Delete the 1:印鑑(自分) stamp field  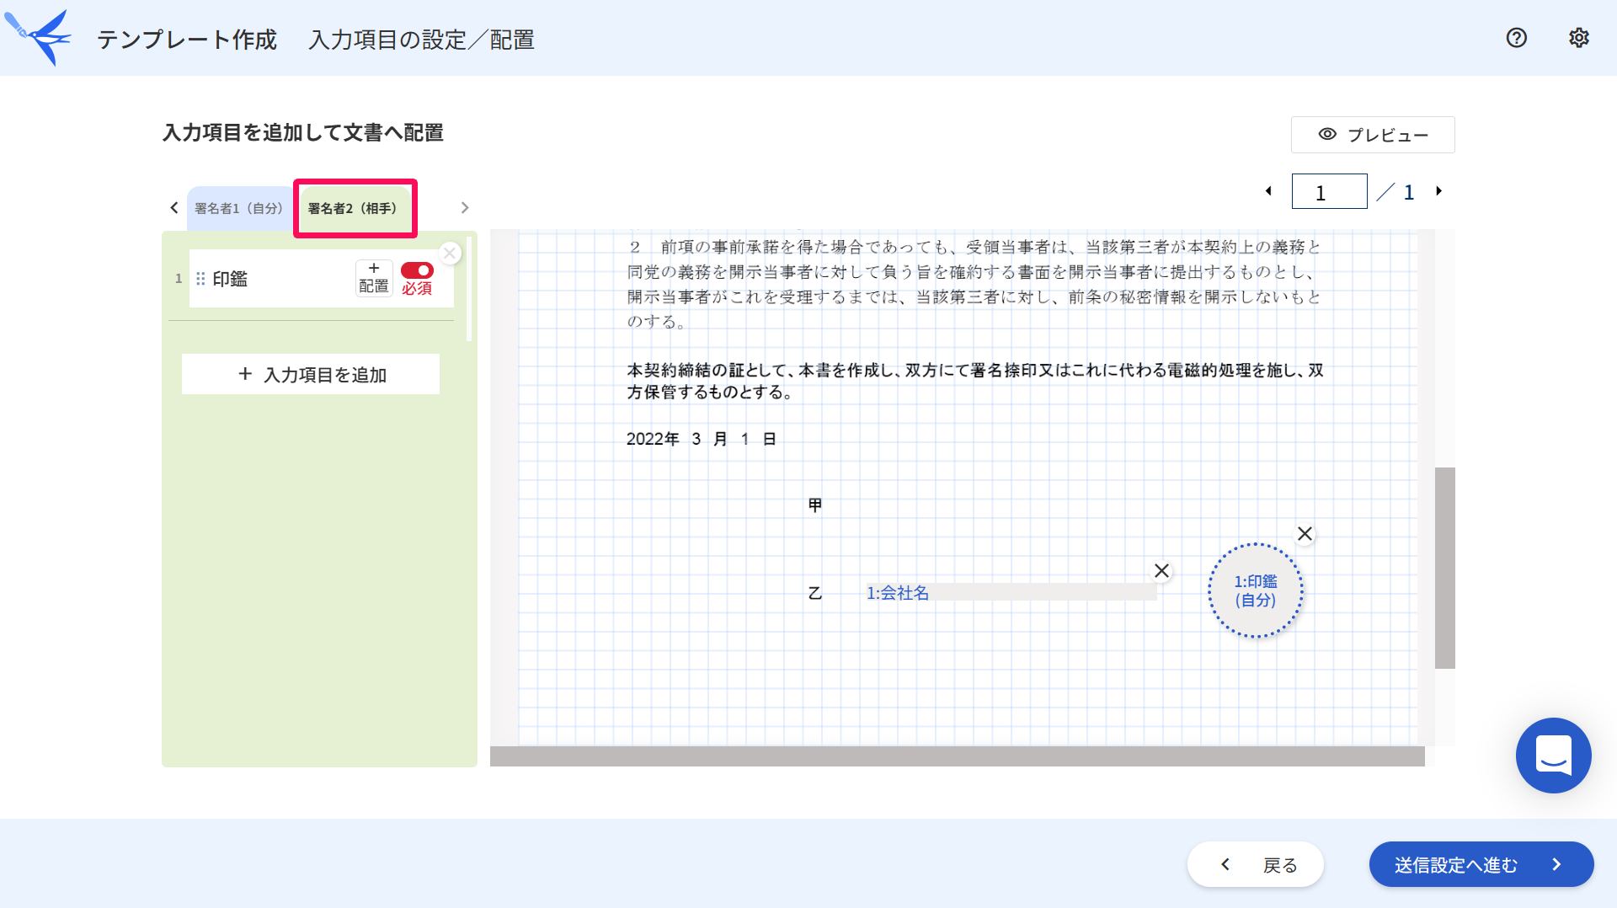click(1305, 533)
